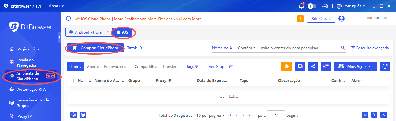Open the user account avatar
Screen dimensions: 396x121
point(342,19)
